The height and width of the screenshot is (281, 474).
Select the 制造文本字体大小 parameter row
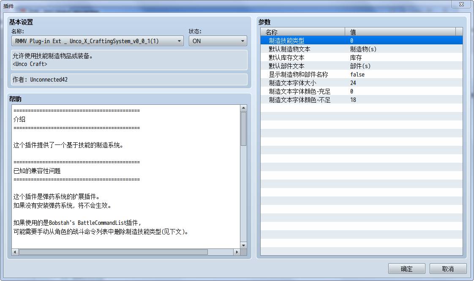362,82
